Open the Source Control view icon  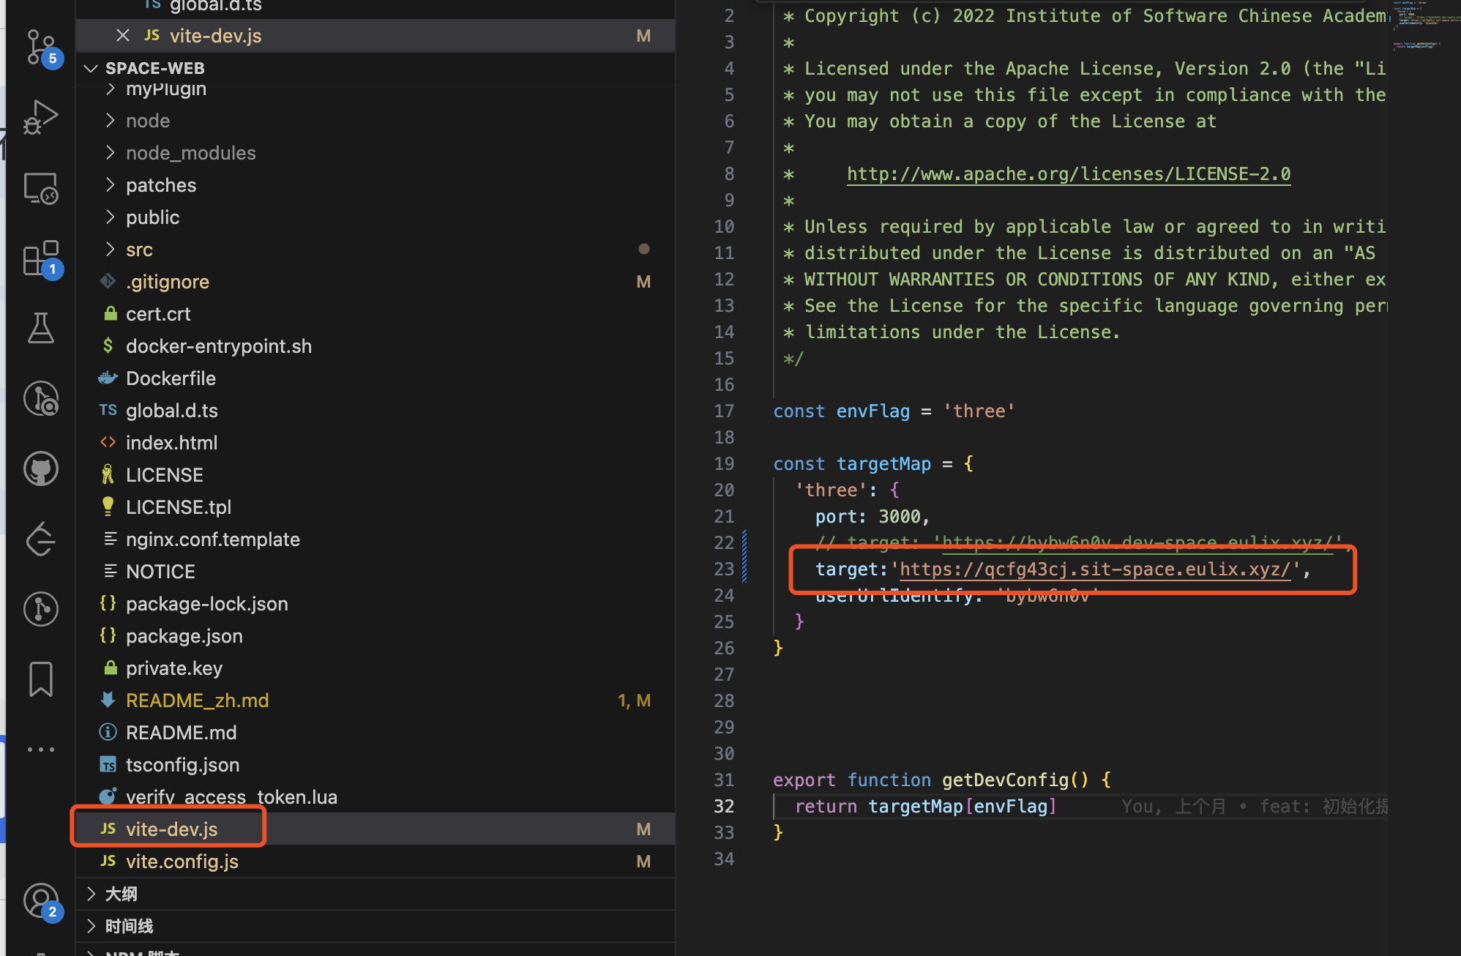tap(40, 47)
